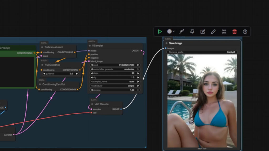Click the plain pencil icon in toolbar

(x=213, y=32)
